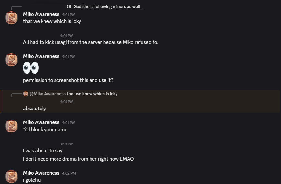Click the "I was about to say" message
The width and height of the screenshot is (281, 184).
pyautogui.click(x=43, y=151)
